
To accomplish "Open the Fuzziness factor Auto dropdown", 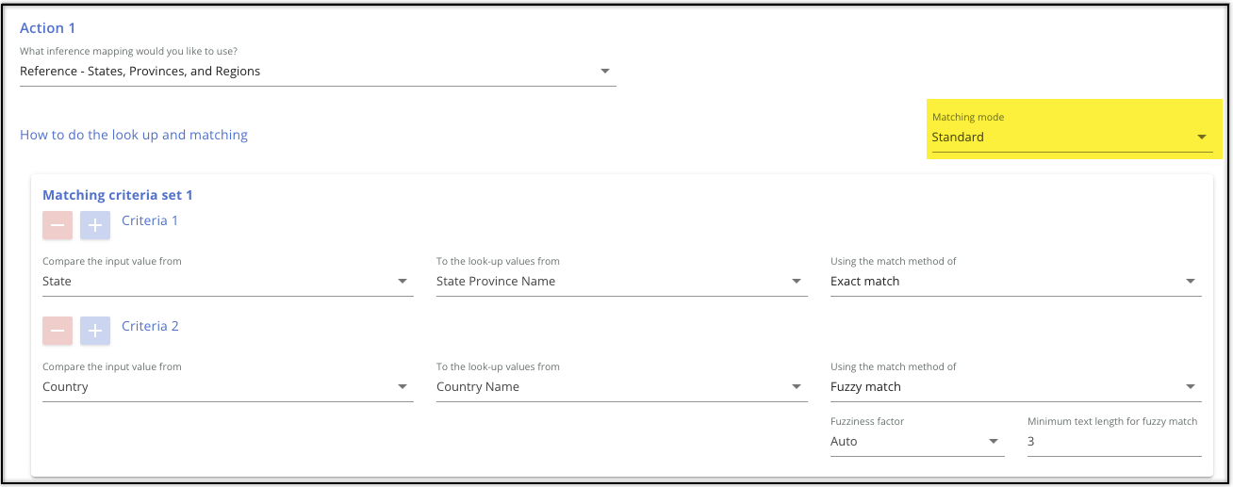I will 917,442.
